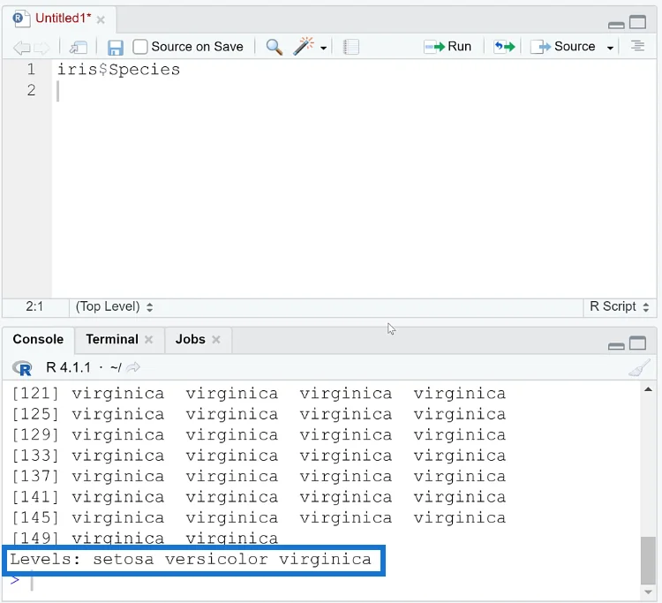
Task: Click cursor position 2:1 indicator
Action: coord(34,306)
